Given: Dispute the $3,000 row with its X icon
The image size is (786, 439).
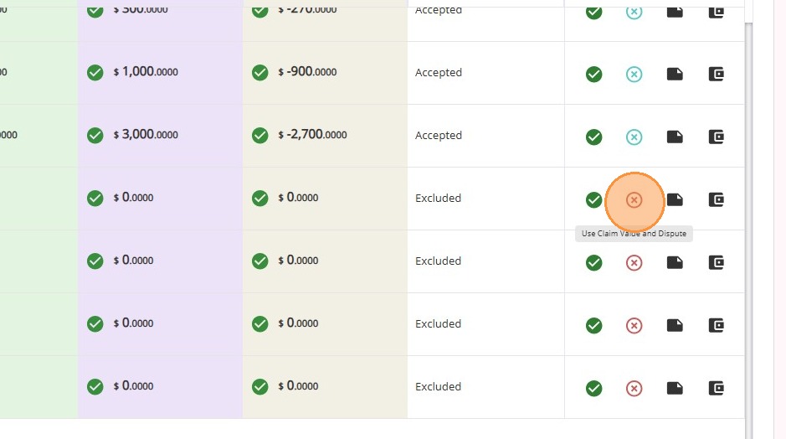Looking at the screenshot, I should click(634, 137).
